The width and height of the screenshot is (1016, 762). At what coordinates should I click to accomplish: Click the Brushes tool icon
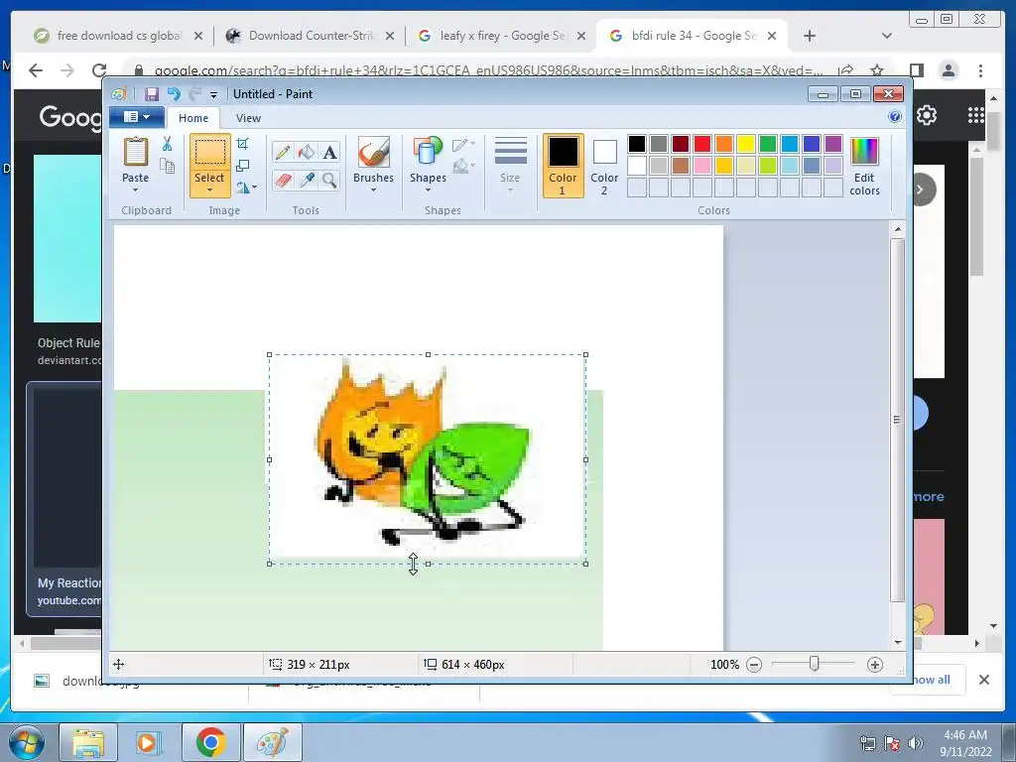click(x=373, y=152)
